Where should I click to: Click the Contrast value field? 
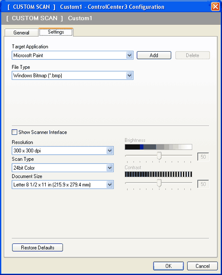203,184
